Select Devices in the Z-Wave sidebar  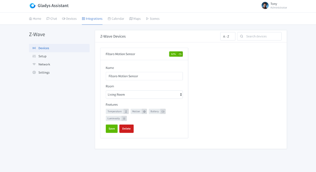click(x=59, y=48)
